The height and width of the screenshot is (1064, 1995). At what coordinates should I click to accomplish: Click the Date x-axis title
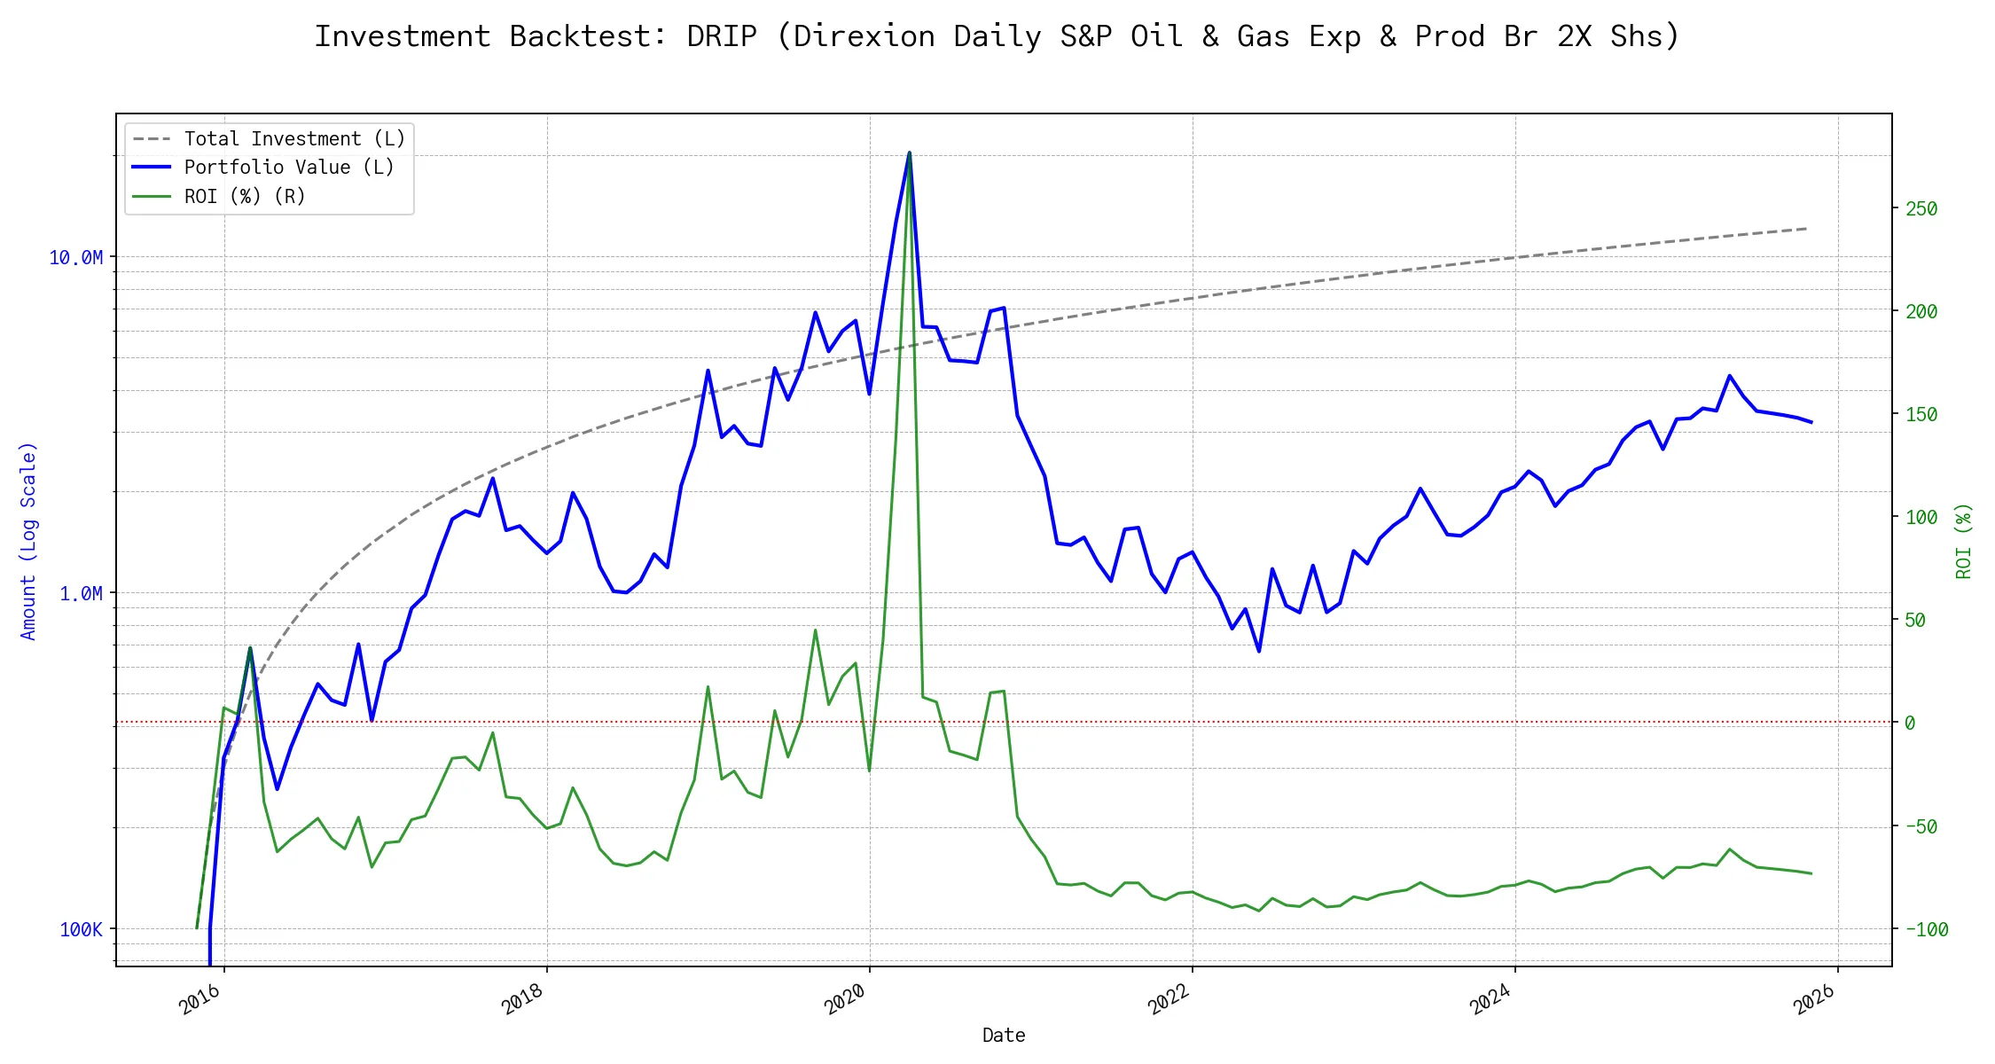(1004, 1036)
